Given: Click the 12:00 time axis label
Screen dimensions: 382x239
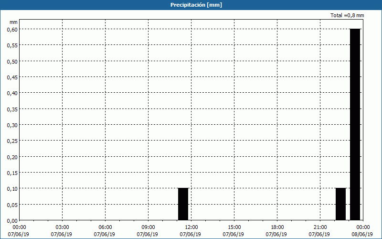Looking at the screenshot, I should pyautogui.click(x=191, y=228).
